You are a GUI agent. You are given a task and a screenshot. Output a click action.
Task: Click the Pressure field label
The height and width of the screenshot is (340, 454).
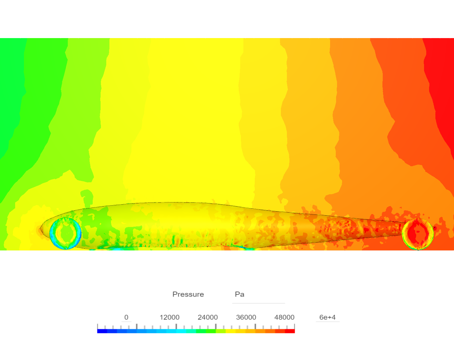pyautogui.click(x=188, y=294)
